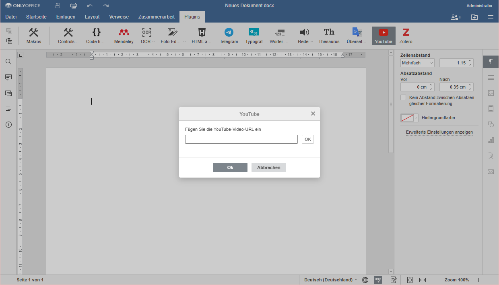Open table settings in right sidebar
Viewport: 499px width, 285px height.
491,77
